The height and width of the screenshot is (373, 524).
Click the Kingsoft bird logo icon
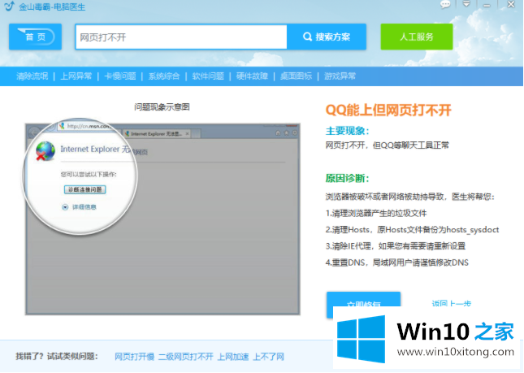click(10, 6)
